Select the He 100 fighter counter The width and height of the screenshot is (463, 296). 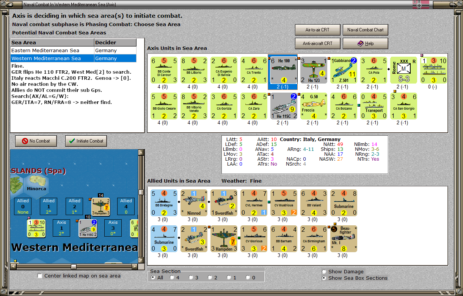pos(284,70)
